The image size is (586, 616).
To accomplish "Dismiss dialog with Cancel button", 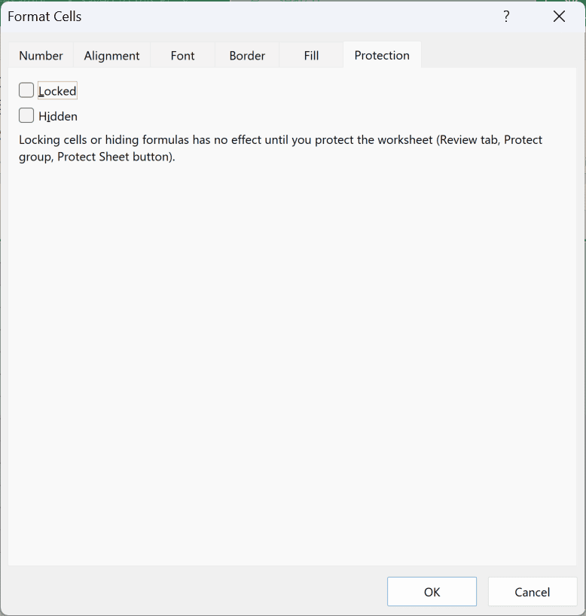I will [533, 592].
